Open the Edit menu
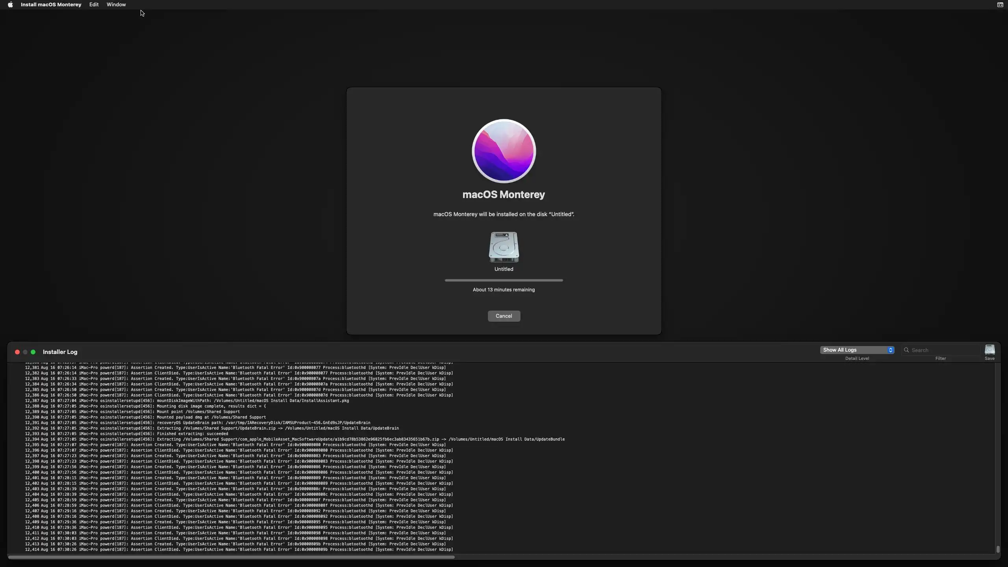 coord(94,5)
